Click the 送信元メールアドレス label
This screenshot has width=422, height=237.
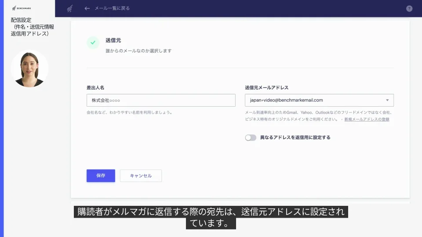coord(266,88)
